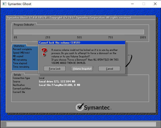This screenshot has height=128, width=161.
Task: Click the 'Statistics' panel heading
Action: tap(19, 46)
